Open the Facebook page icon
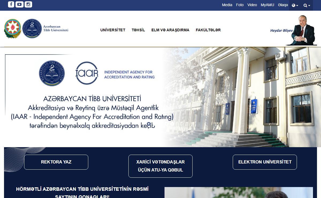The width and height of the screenshot is (321, 198). click(x=11, y=4)
